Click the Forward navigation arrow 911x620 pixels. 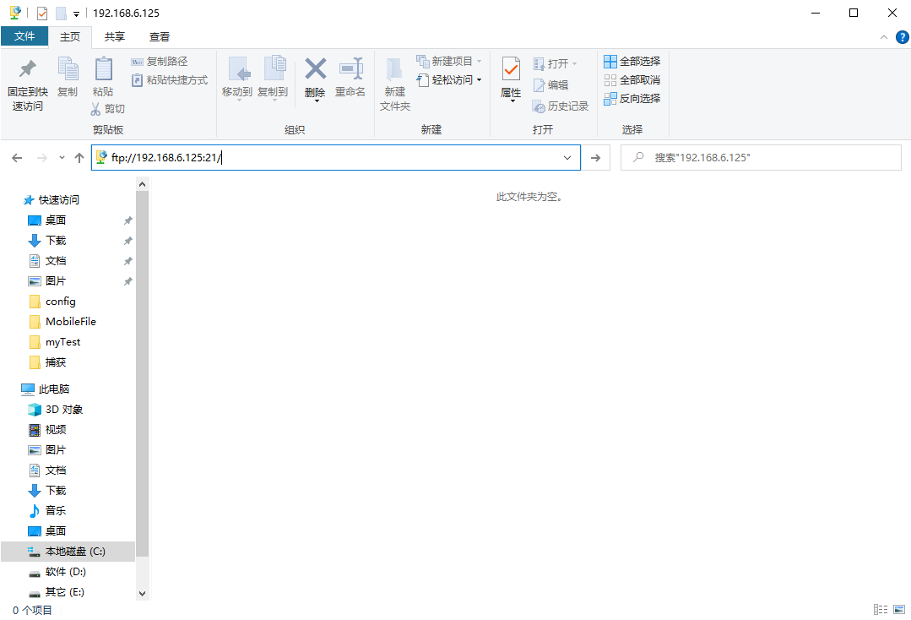pos(42,157)
